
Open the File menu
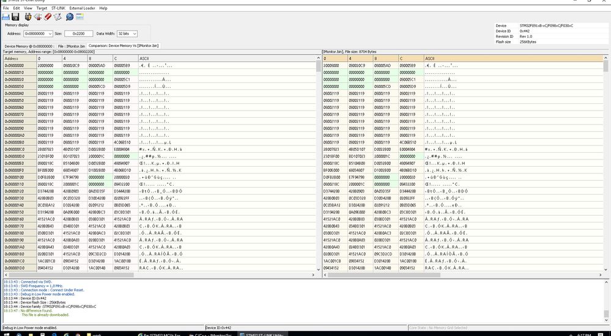tap(6, 8)
